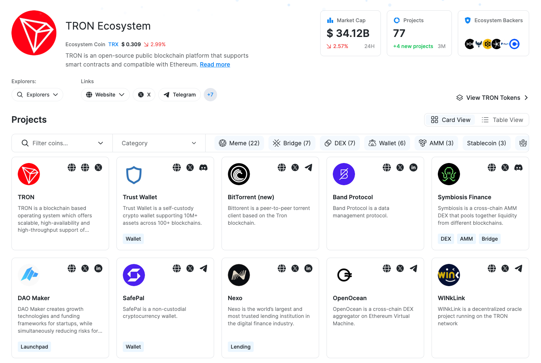541x363 pixels.
Task: Open the Telegram link for TRON Ecosystem
Action: click(179, 95)
